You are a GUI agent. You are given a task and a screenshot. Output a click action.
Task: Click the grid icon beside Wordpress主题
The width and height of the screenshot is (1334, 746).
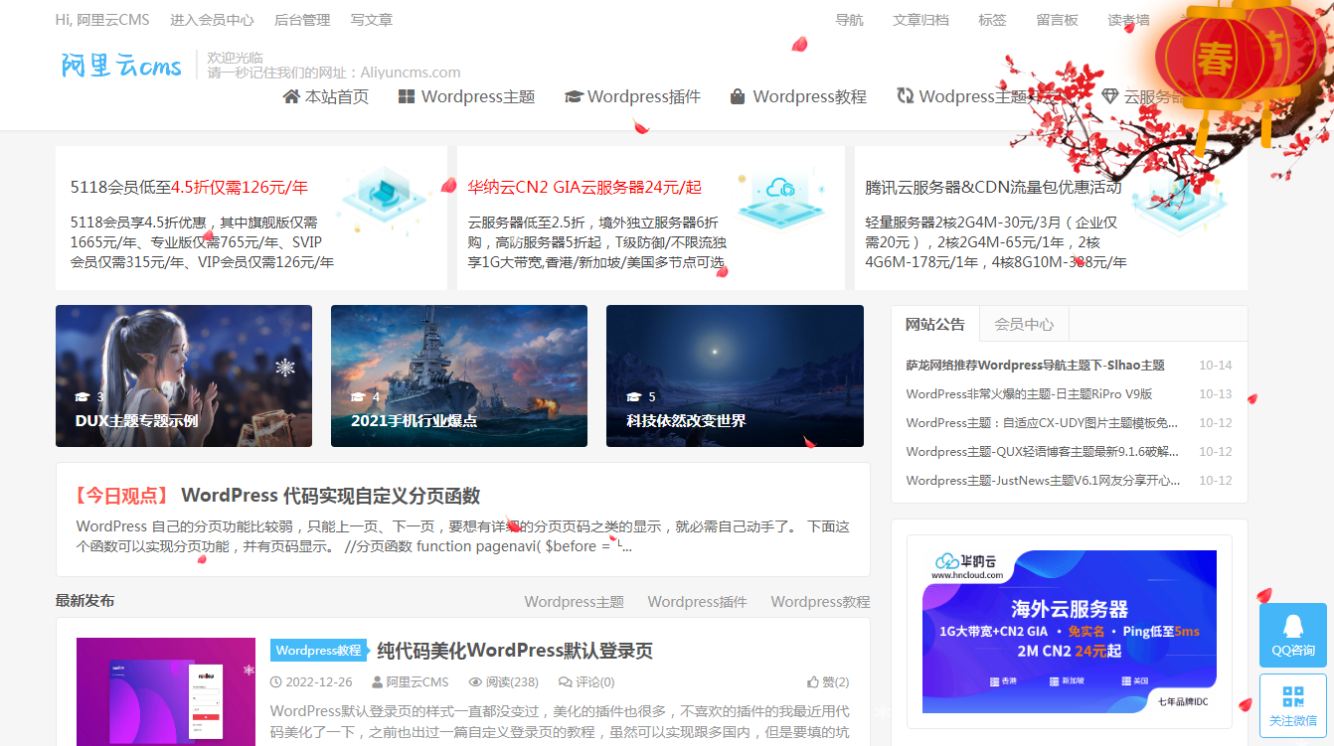coord(407,96)
